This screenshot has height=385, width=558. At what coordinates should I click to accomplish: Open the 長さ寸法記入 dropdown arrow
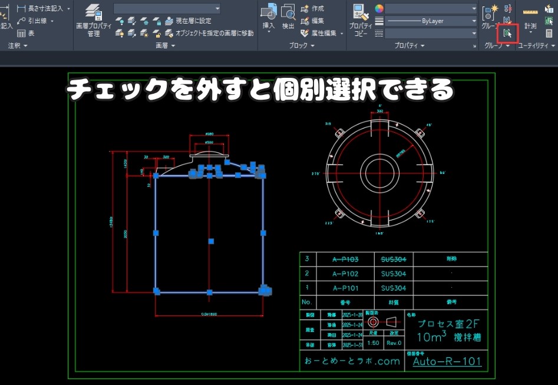[x=68, y=8]
